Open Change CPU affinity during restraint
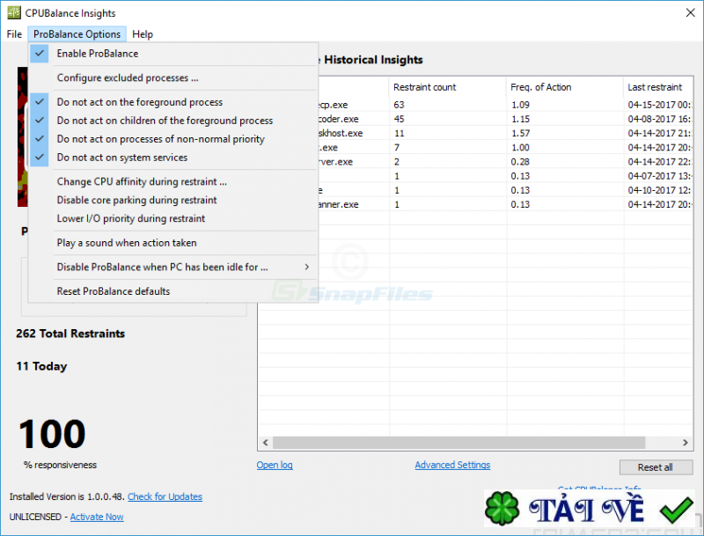This screenshot has width=704, height=536. (x=172, y=181)
